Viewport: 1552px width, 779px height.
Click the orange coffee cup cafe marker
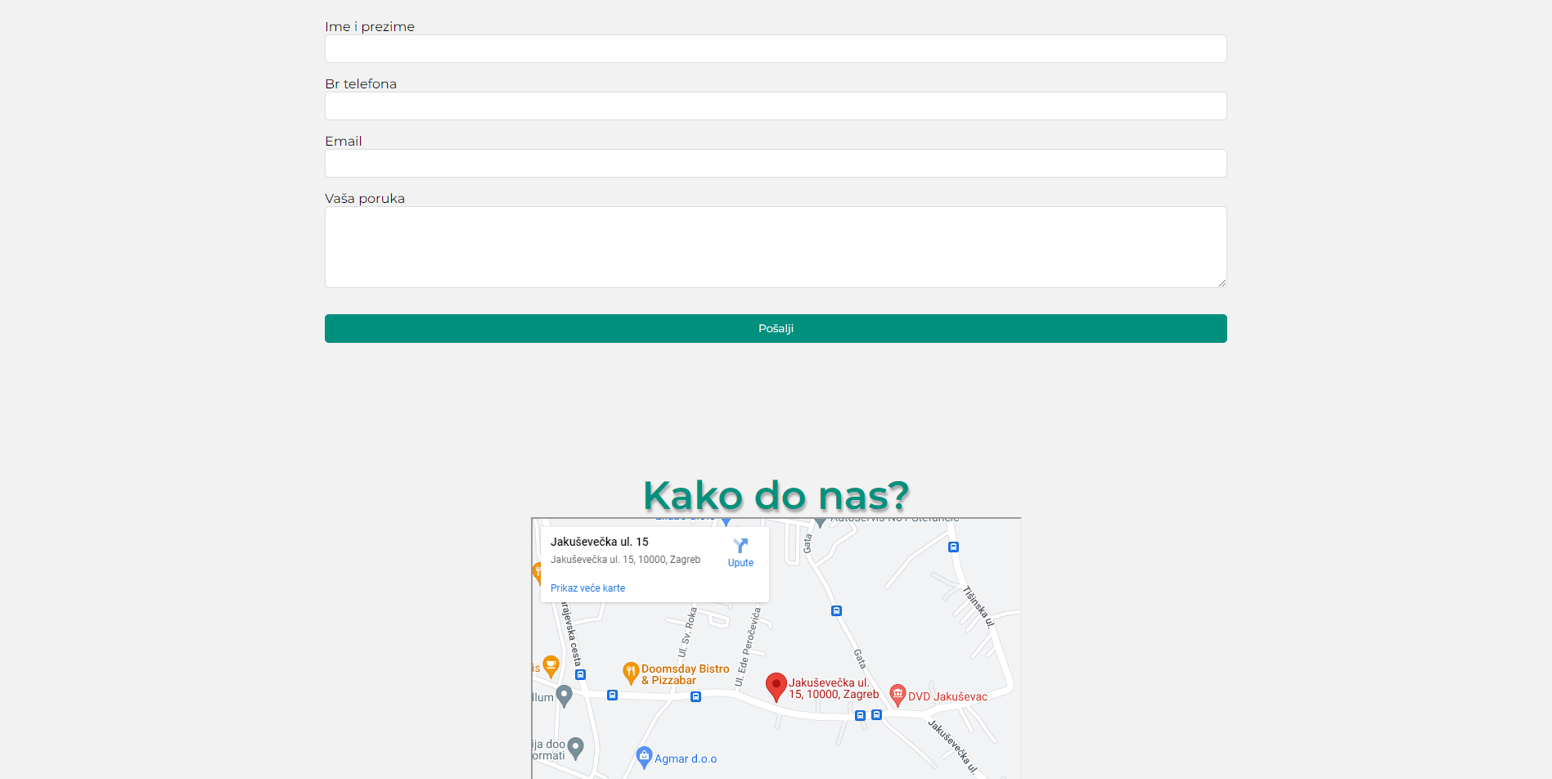(551, 666)
